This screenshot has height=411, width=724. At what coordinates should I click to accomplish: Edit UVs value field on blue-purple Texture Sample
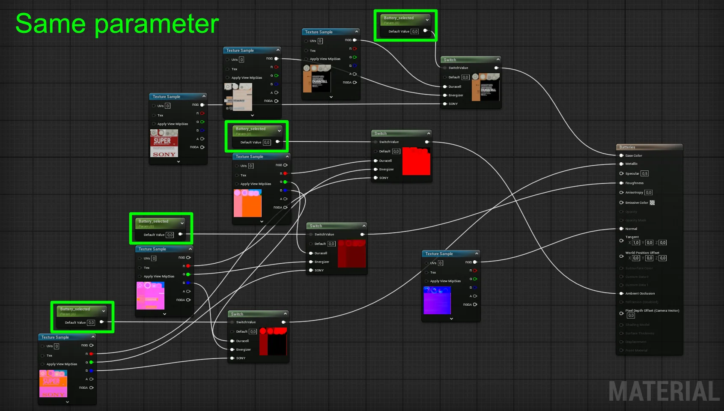pos(441,263)
